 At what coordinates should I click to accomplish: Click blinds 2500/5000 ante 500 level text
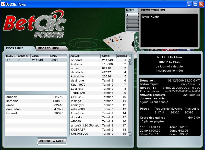point(181,88)
